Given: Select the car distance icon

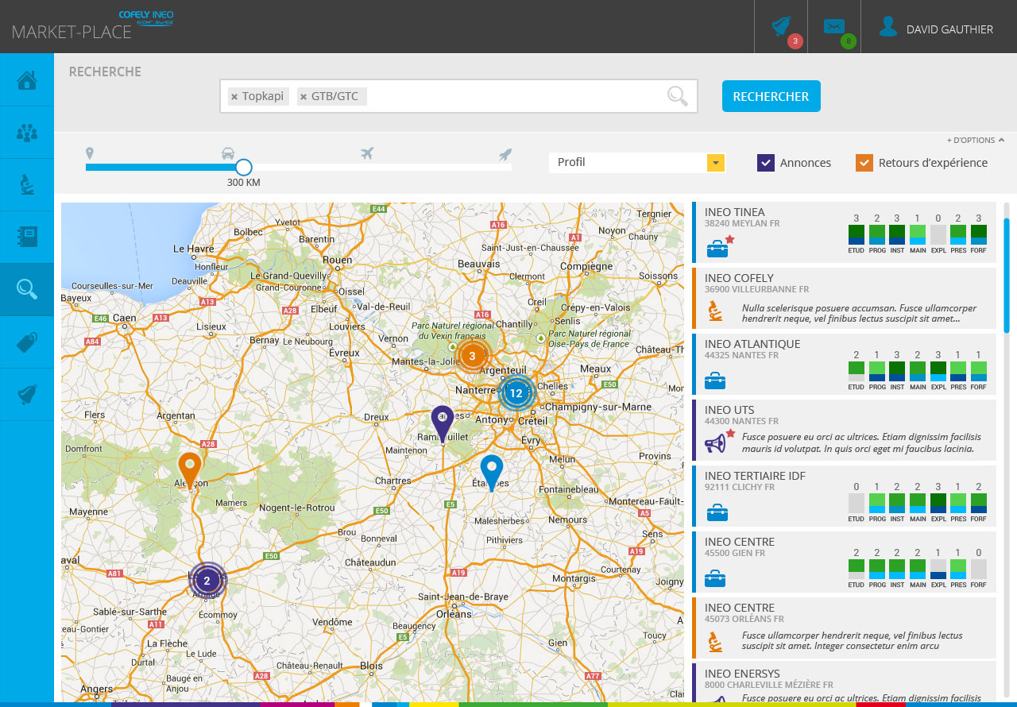Looking at the screenshot, I should pos(228,153).
